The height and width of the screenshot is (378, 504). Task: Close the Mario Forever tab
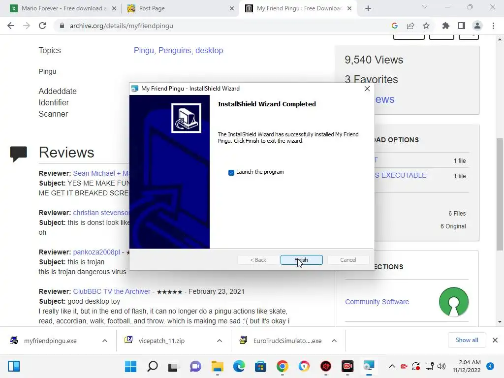(114, 8)
